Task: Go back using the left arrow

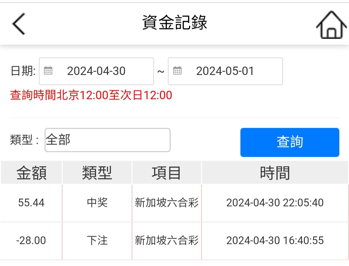Action: (x=18, y=24)
